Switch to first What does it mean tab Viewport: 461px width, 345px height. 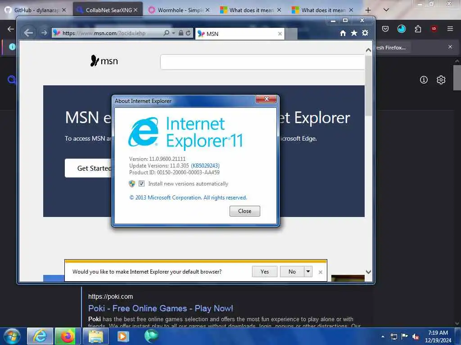[251, 10]
